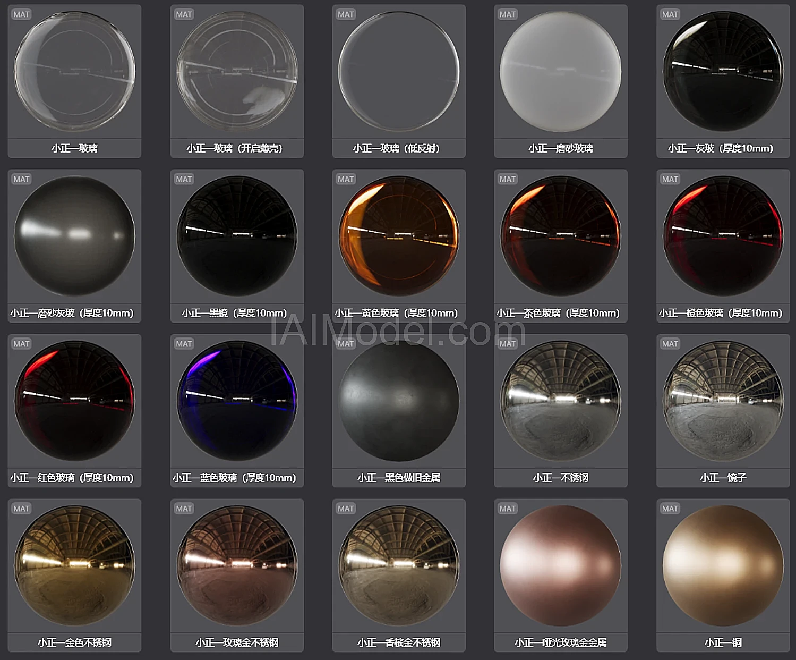Select the 橙色玻璃 sphere preview

pos(723,236)
